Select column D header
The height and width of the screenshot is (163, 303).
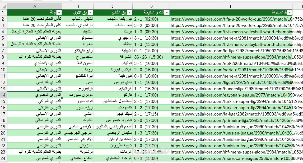coord(151,6)
